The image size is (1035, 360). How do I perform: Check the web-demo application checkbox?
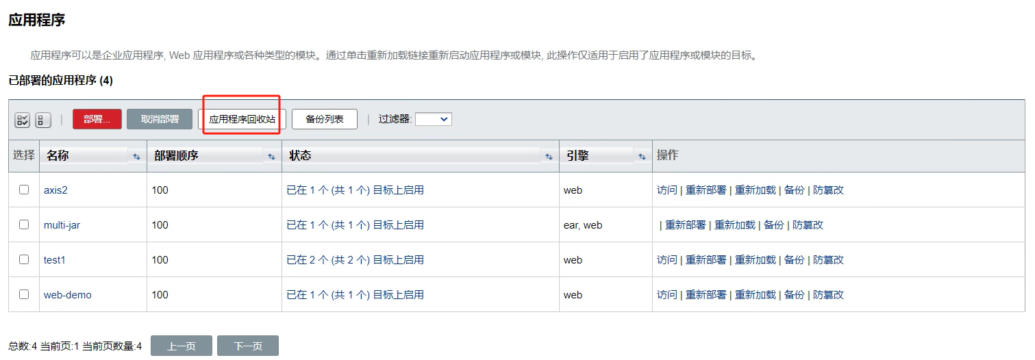click(x=24, y=294)
